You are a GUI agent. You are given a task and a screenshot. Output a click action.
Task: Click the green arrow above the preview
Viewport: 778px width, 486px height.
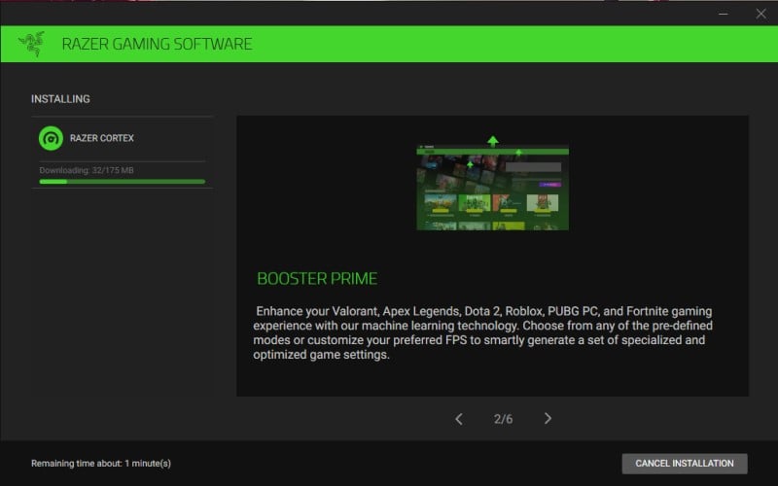click(493, 141)
